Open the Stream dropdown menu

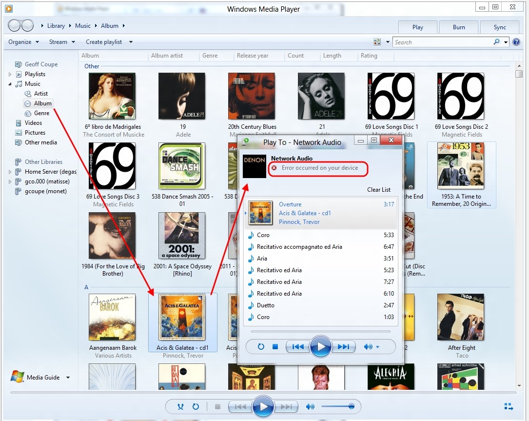click(x=62, y=42)
